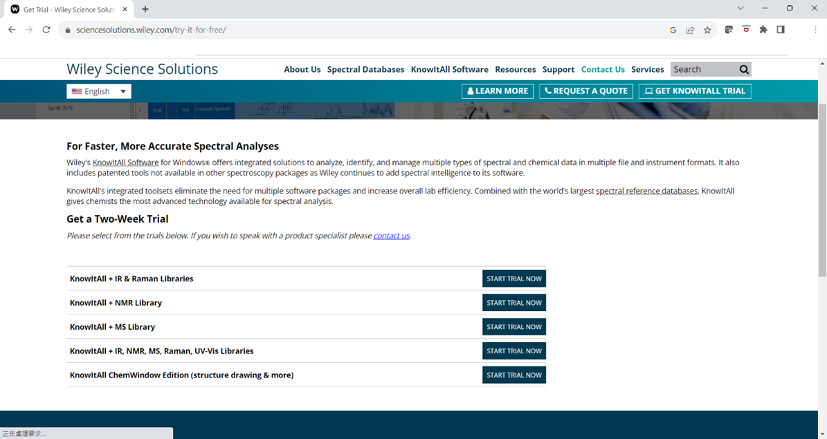The height and width of the screenshot is (439, 827).
Task: Open Support menu
Action: coord(558,70)
